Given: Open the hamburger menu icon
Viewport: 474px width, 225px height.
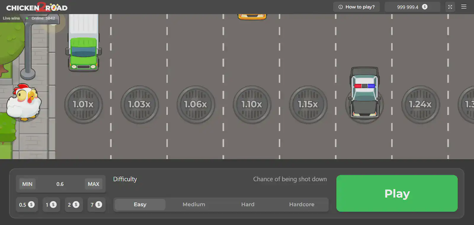Looking at the screenshot, I should [464, 7].
